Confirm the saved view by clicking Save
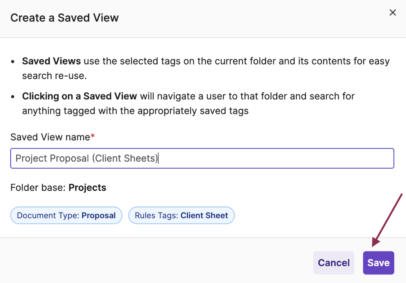The width and height of the screenshot is (406, 283). click(x=378, y=263)
